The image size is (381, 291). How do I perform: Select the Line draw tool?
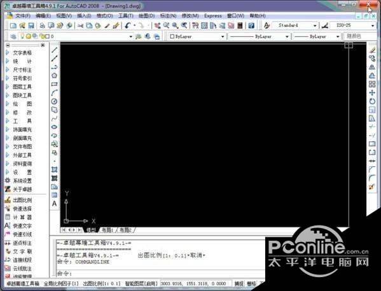pyautogui.click(x=54, y=50)
